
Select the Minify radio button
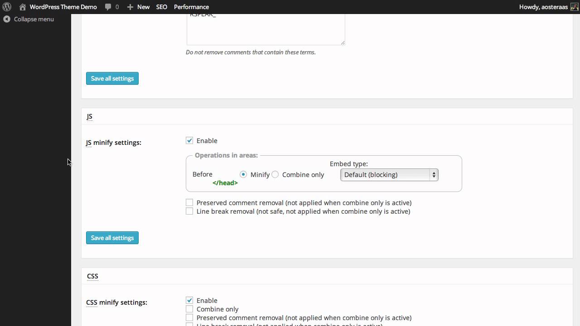[x=243, y=174]
